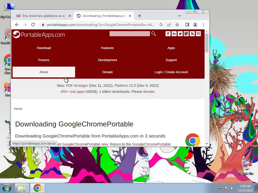Follow the PDF Arranger link
The width and height of the screenshot is (258, 193).
pyautogui.click(x=77, y=85)
